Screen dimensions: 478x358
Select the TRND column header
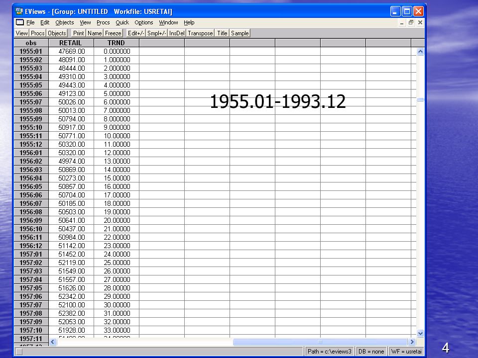(x=116, y=43)
